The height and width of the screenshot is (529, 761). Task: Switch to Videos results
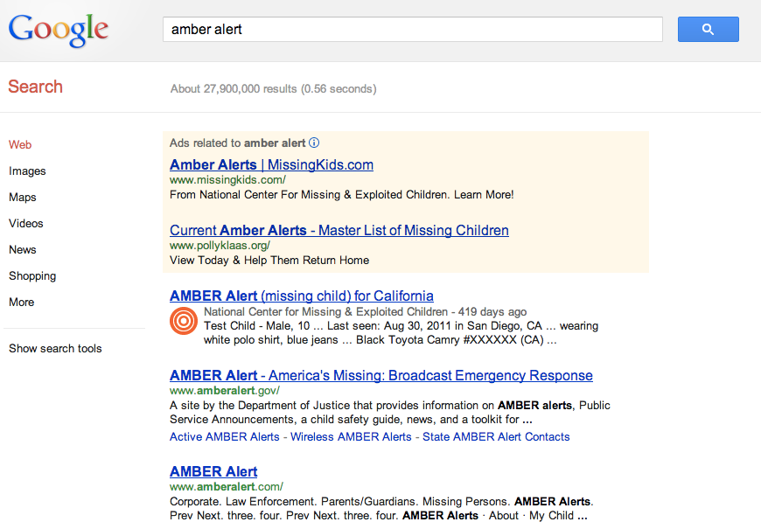tap(25, 223)
